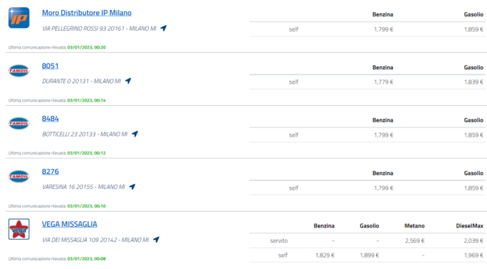The height and width of the screenshot is (269, 487).
Task: Click the Vega self Gasolio price 1,899 €
Action: pyautogui.click(x=370, y=255)
